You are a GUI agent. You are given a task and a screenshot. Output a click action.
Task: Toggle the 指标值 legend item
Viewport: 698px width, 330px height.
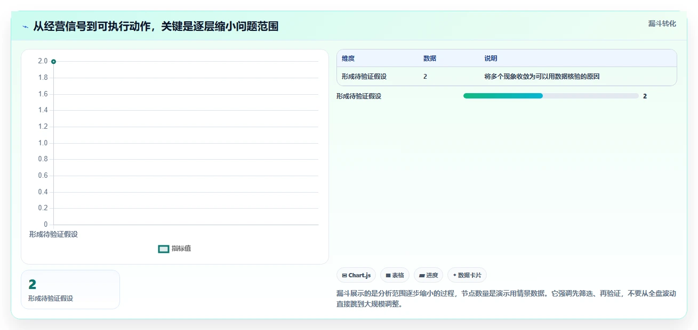174,249
